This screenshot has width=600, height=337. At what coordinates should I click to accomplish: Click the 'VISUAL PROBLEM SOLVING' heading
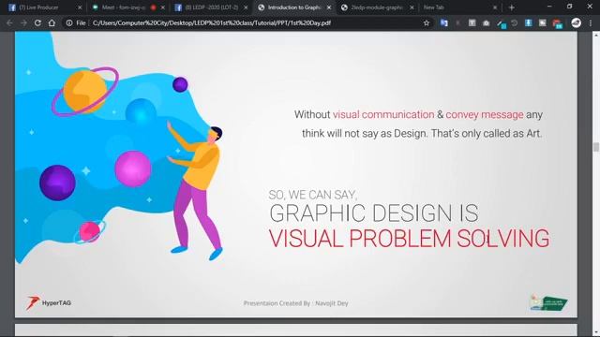pos(409,239)
